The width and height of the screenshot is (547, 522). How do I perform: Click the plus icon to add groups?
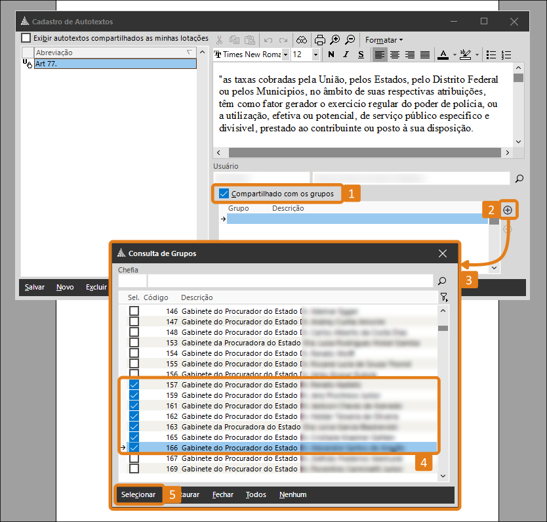[508, 210]
